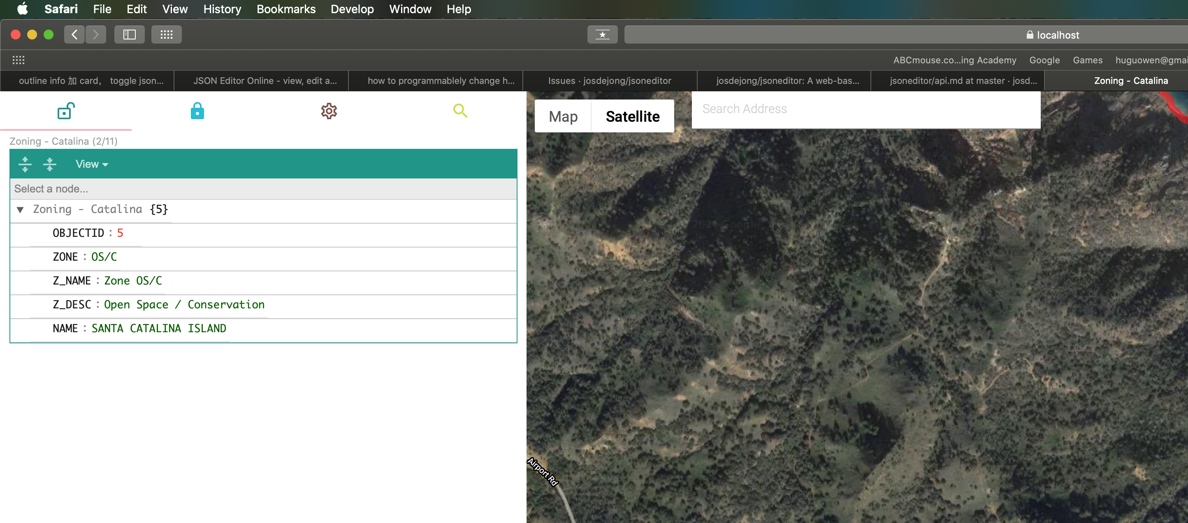Switch to jsoneditor/api.md tab
Viewport: 1188px width, 523px height.
[x=957, y=81]
